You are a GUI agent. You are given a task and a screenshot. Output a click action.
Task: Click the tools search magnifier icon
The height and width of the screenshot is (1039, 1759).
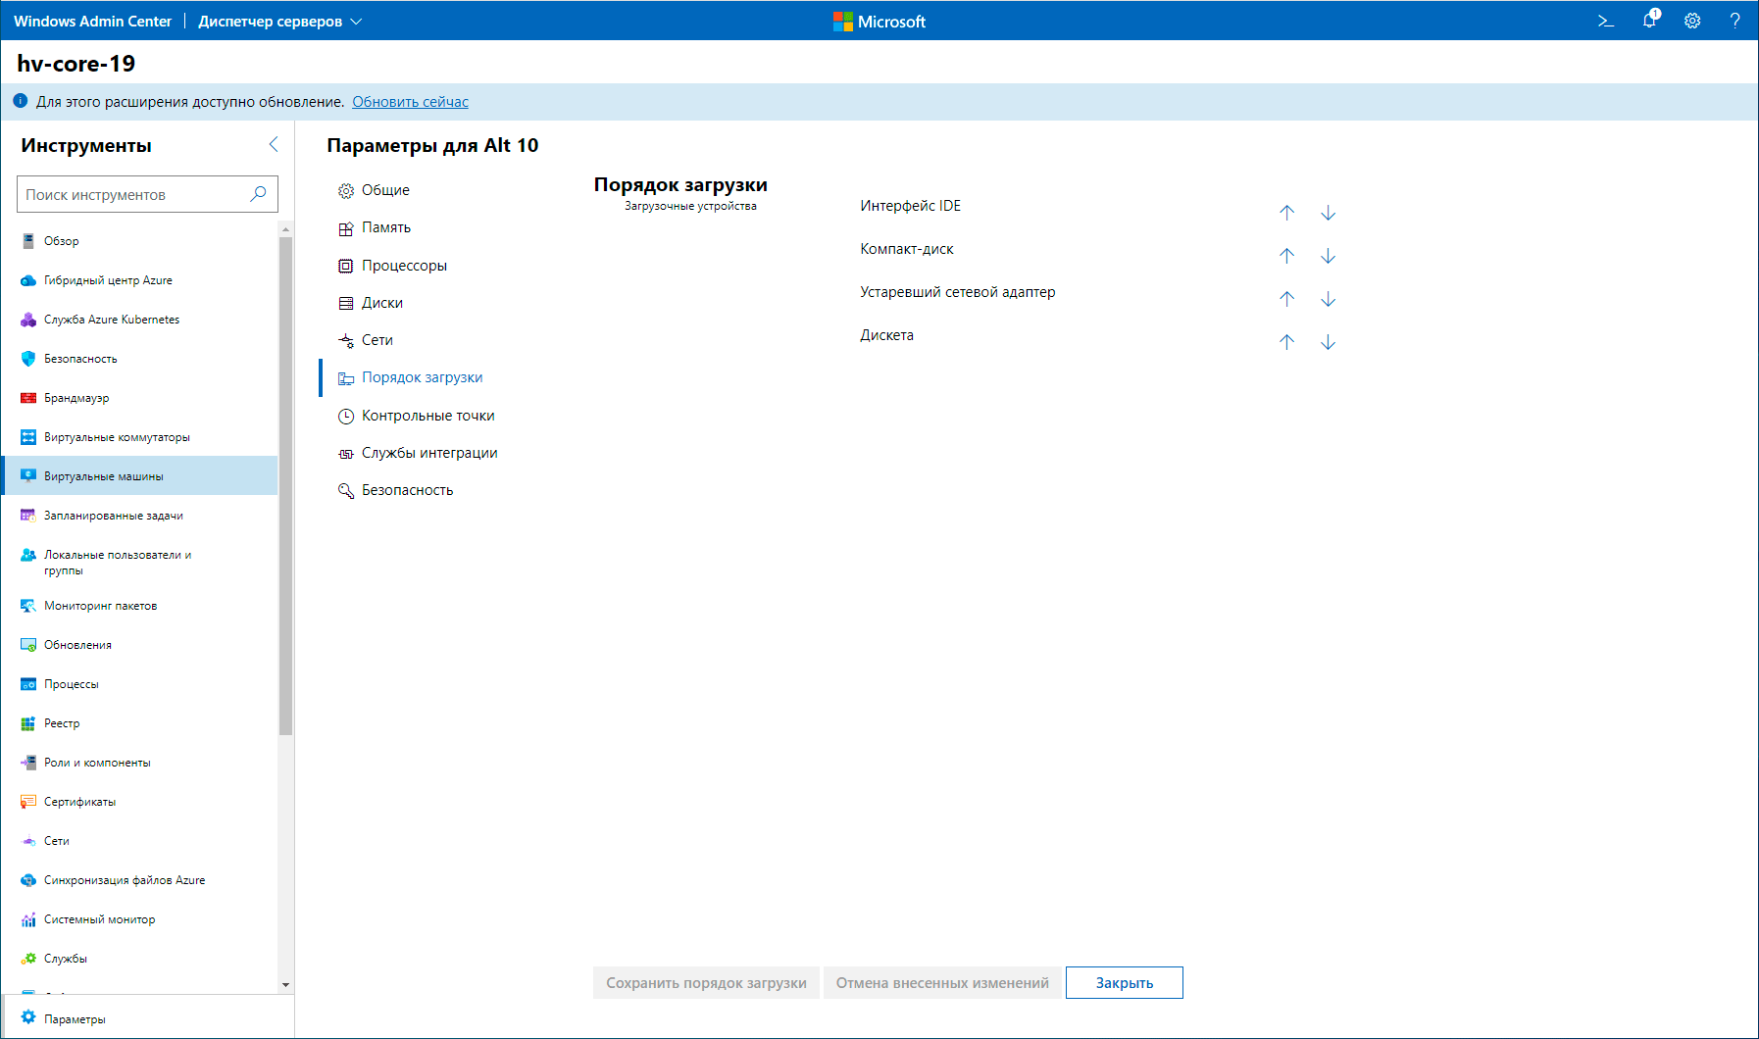pos(258,194)
